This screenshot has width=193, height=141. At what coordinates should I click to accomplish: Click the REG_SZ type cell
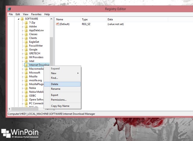(x=86, y=24)
